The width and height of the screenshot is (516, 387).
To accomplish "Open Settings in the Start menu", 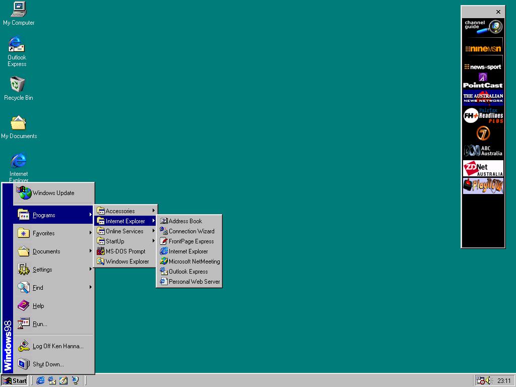I will pyautogui.click(x=53, y=269).
